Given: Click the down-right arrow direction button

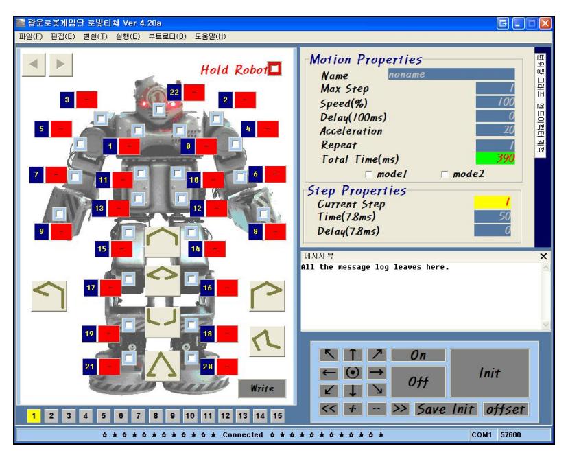Looking at the screenshot, I should coord(377,391).
